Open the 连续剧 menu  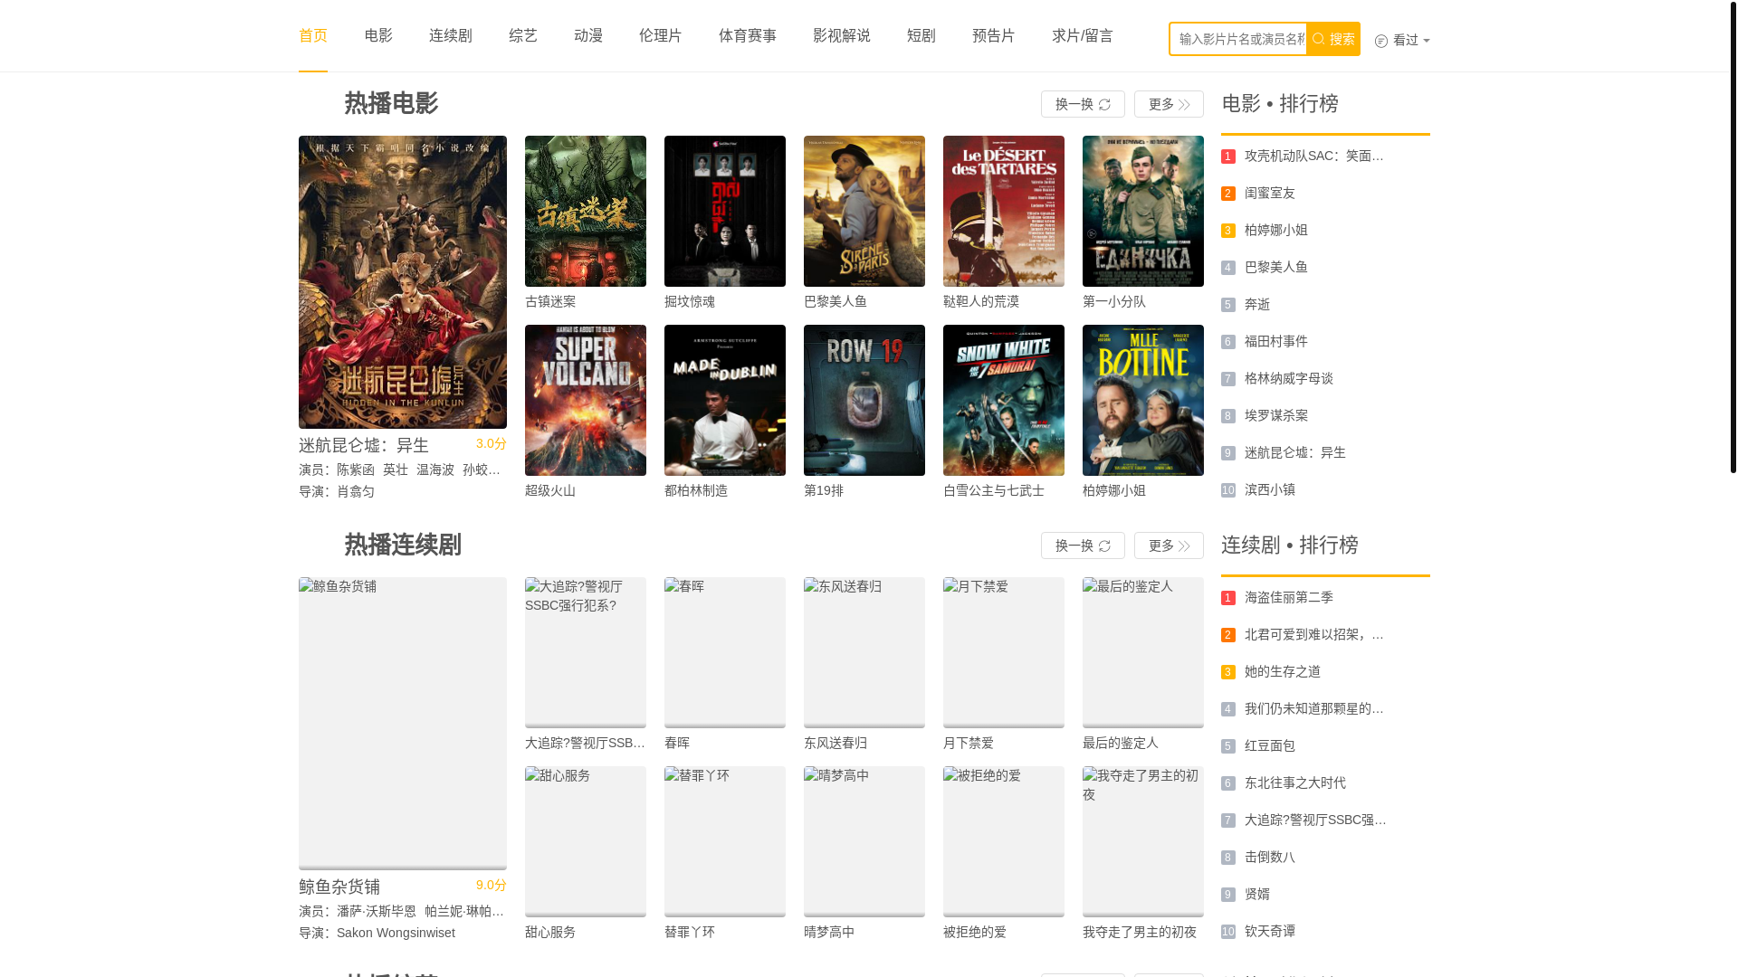[451, 35]
